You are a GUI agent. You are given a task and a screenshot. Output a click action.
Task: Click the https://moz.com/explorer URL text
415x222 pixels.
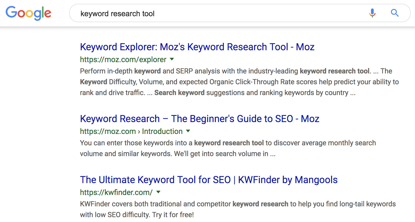(123, 59)
